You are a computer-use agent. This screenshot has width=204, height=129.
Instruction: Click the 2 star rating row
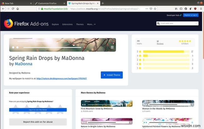click(165, 64)
